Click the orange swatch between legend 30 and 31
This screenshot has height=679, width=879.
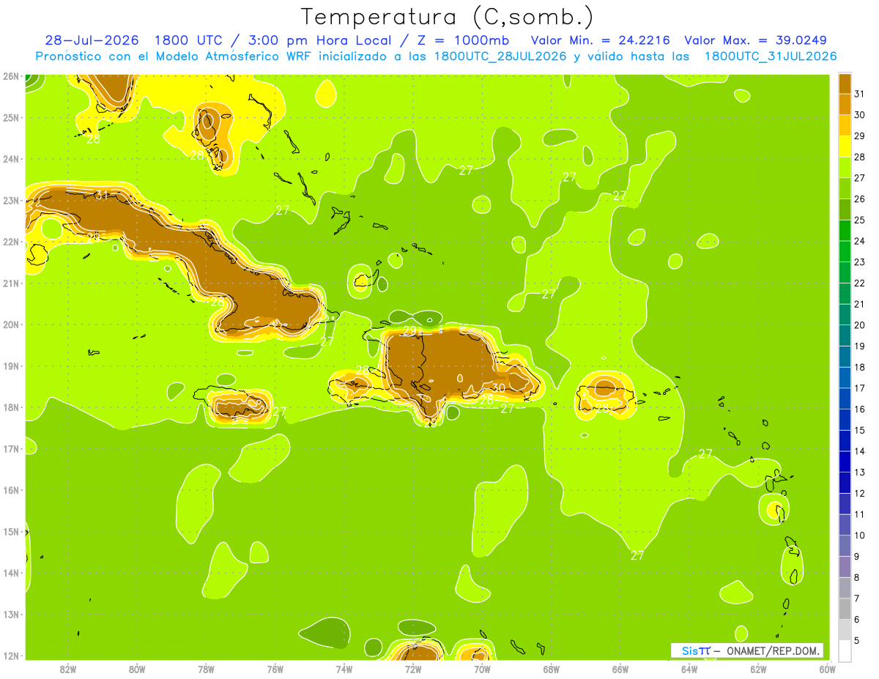coord(845,104)
